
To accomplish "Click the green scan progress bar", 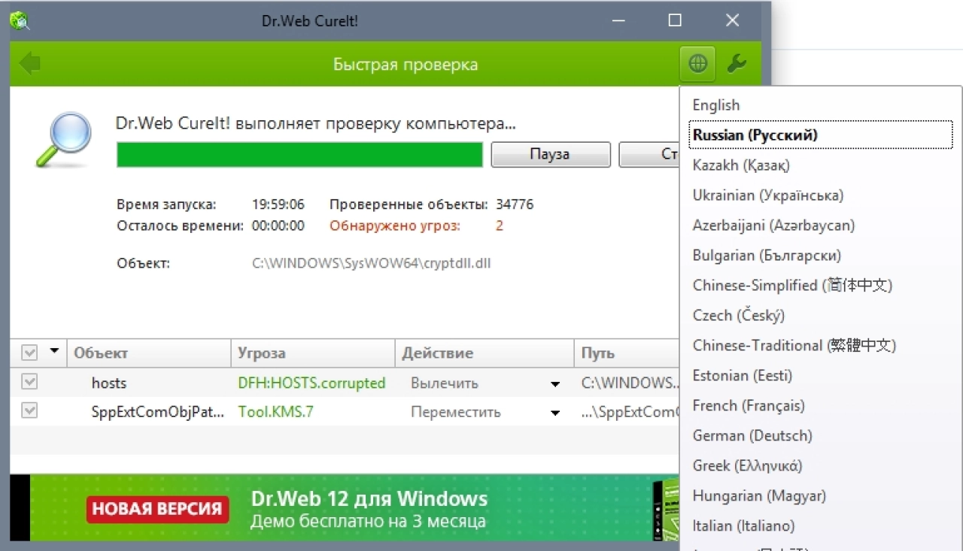I will (299, 154).
